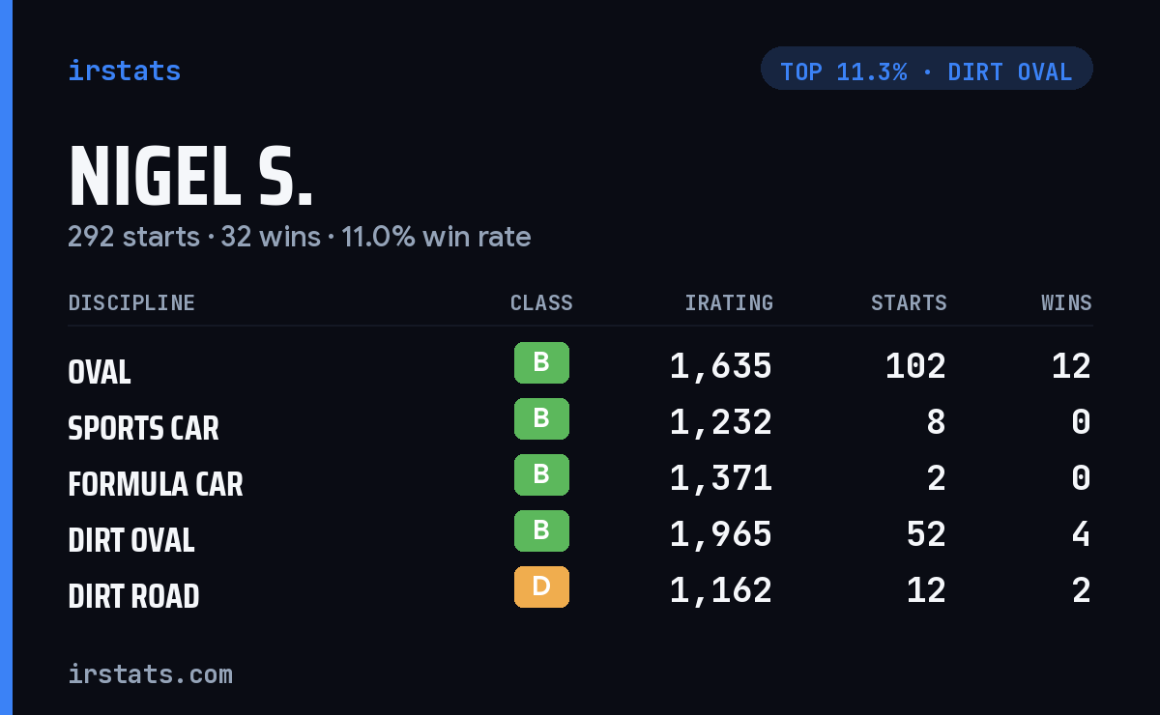Click the Top 11.3% Dirt Oval pill
This screenshot has width=1160, height=715.
point(926,69)
